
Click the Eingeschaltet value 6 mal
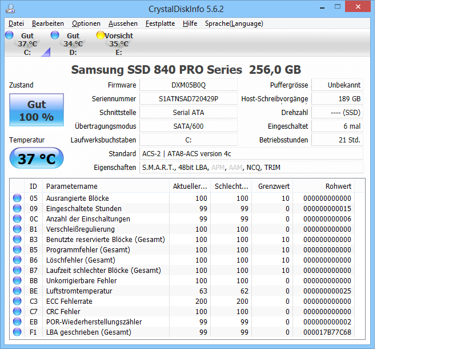pyautogui.click(x=337, y=126)
